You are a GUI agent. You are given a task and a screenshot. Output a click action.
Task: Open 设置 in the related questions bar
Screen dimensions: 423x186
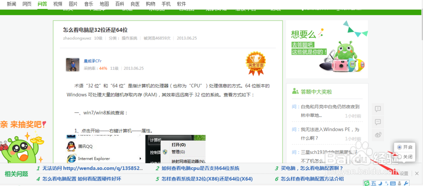point(404,174)
